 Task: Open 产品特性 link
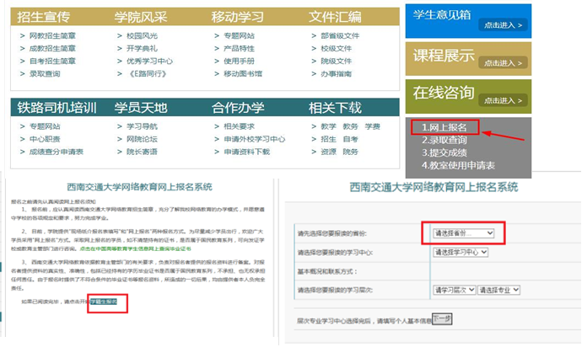click(x=239, y=49)
